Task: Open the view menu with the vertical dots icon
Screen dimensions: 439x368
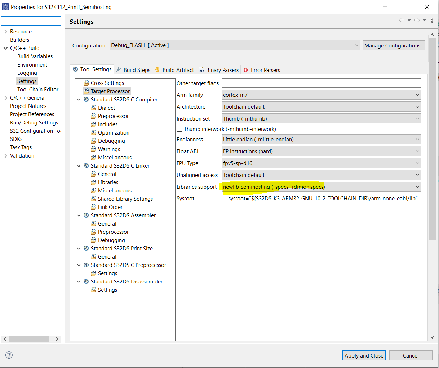Action: (431, 20)
